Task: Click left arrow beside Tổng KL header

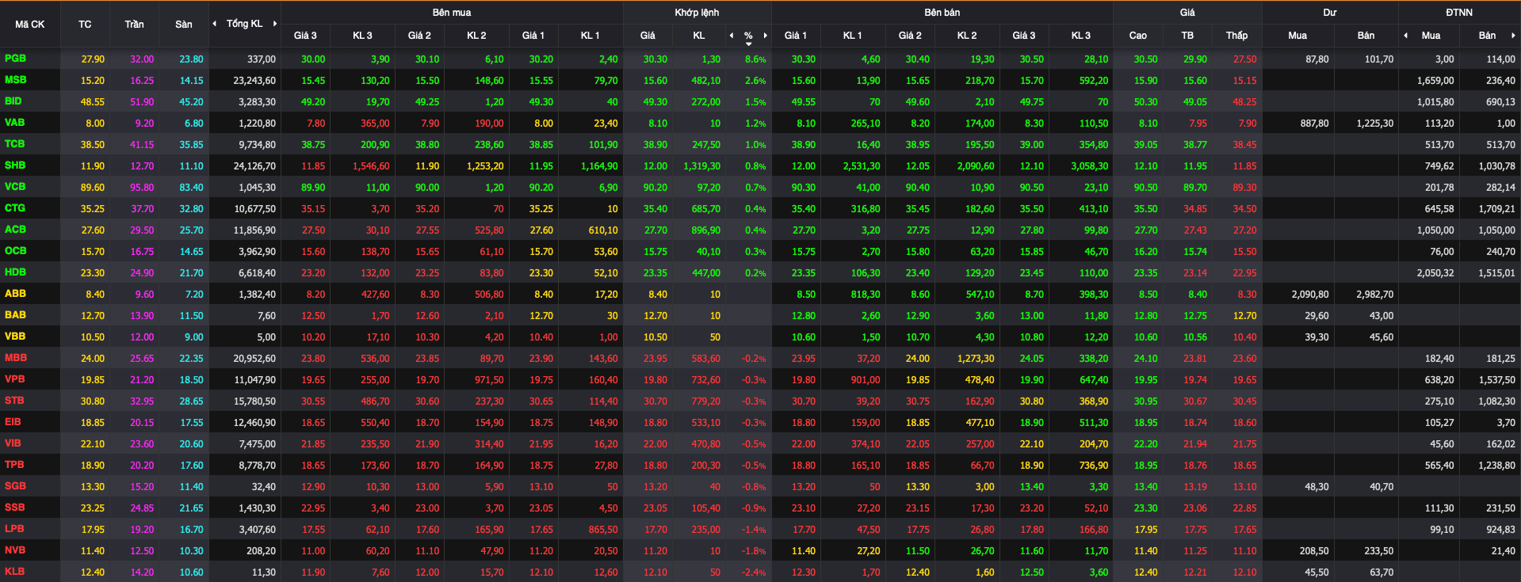Action: coord(215,24)
